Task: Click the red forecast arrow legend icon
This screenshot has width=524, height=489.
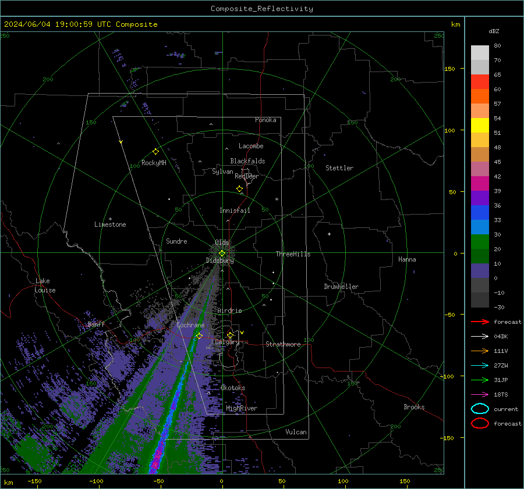Action: click(480, 322)
